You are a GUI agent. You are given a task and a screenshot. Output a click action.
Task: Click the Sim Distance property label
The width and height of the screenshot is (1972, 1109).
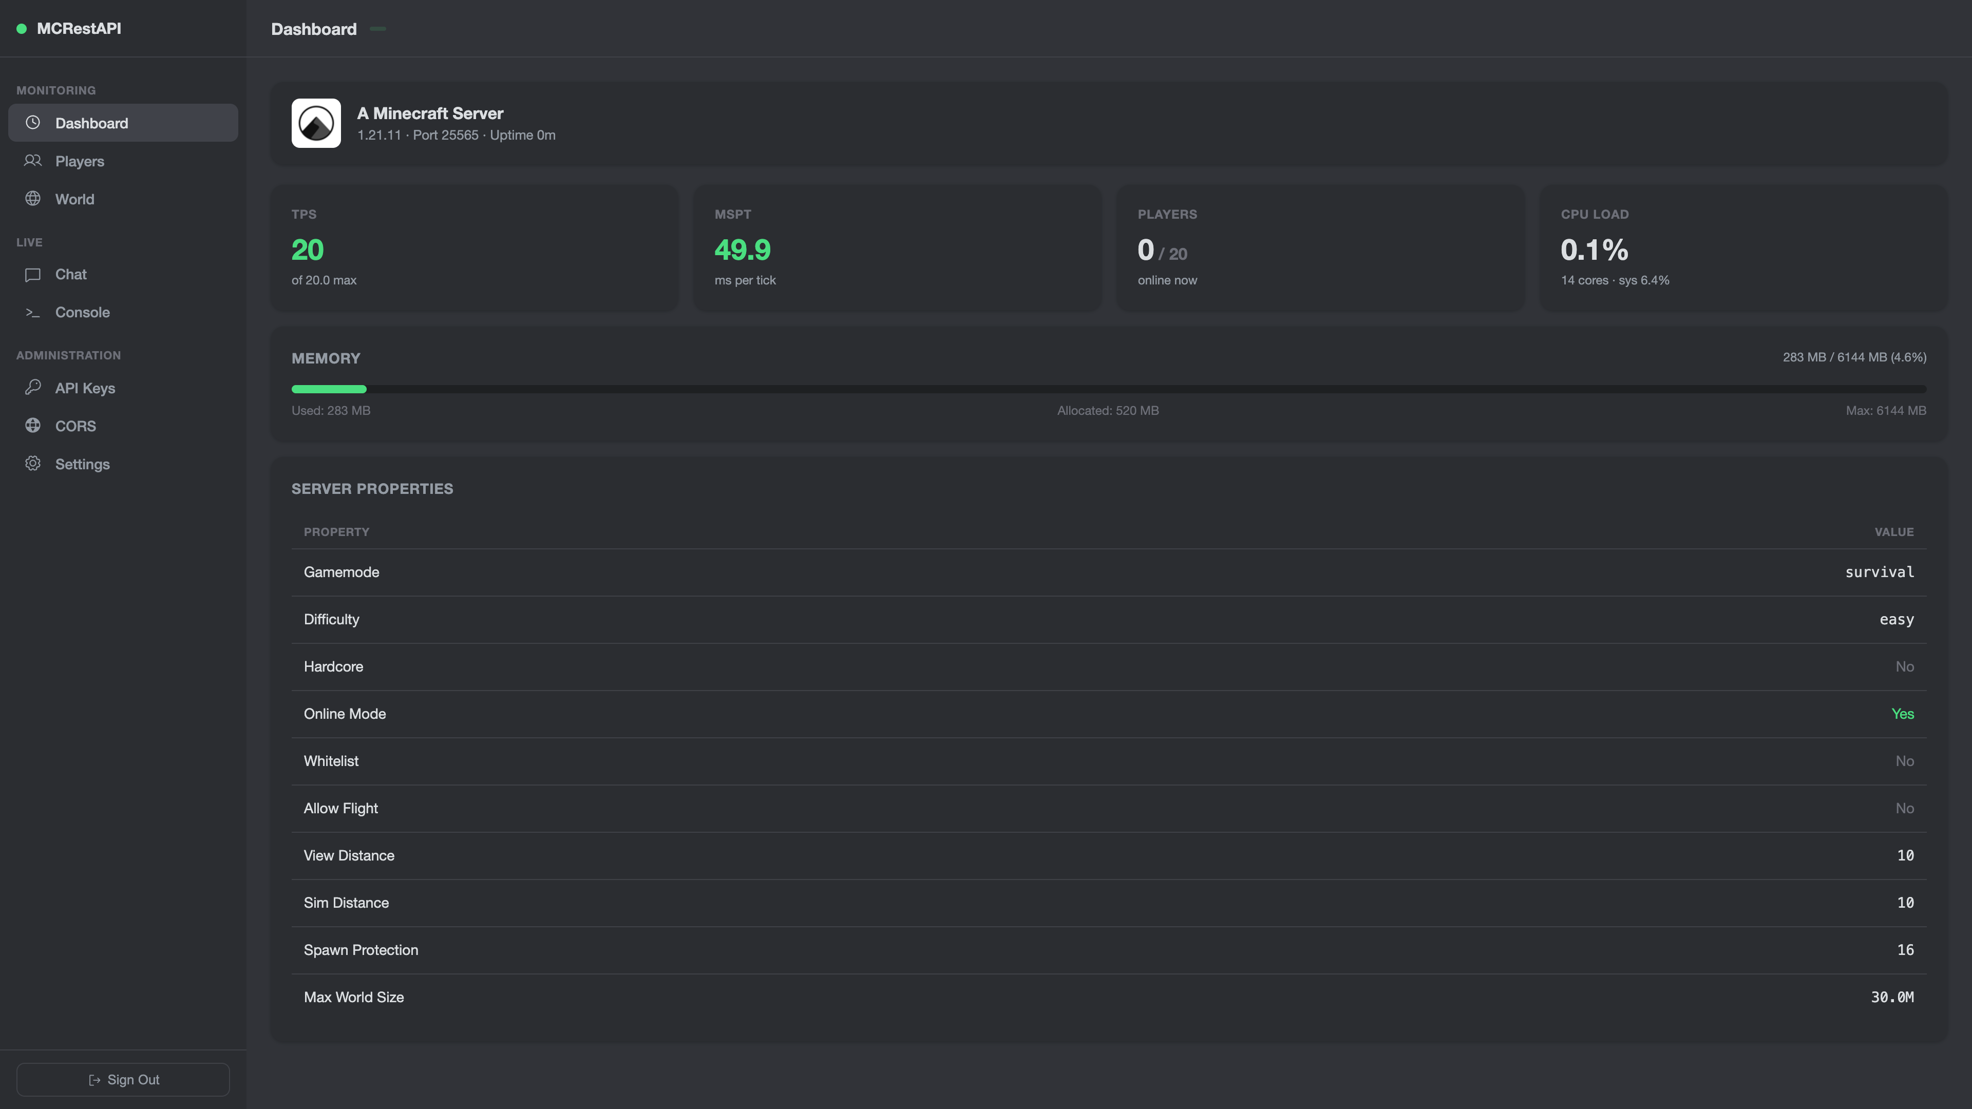[x=346, y=903]
